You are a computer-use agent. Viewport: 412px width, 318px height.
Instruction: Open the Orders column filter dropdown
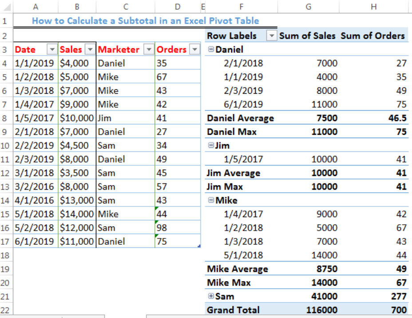pyautogui.click(x=194, y=49)
